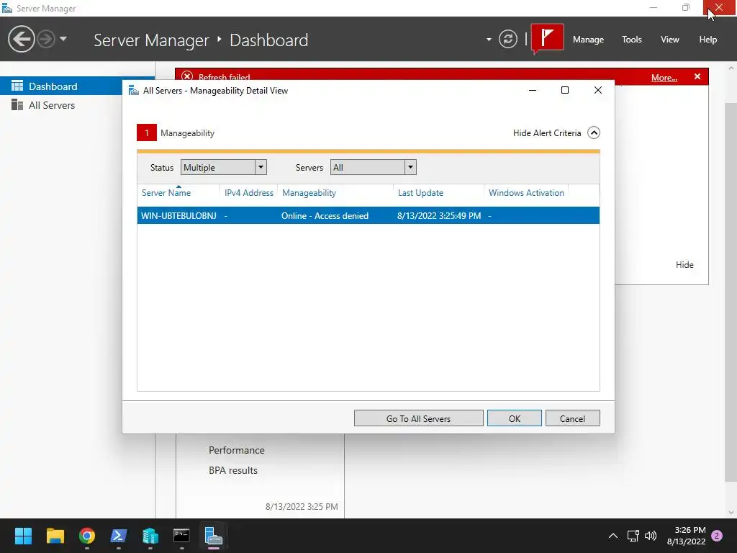The width and height of the screenshot is (737, 553).
Task: Click Go To All Servers button
Action: click(418, 418)
